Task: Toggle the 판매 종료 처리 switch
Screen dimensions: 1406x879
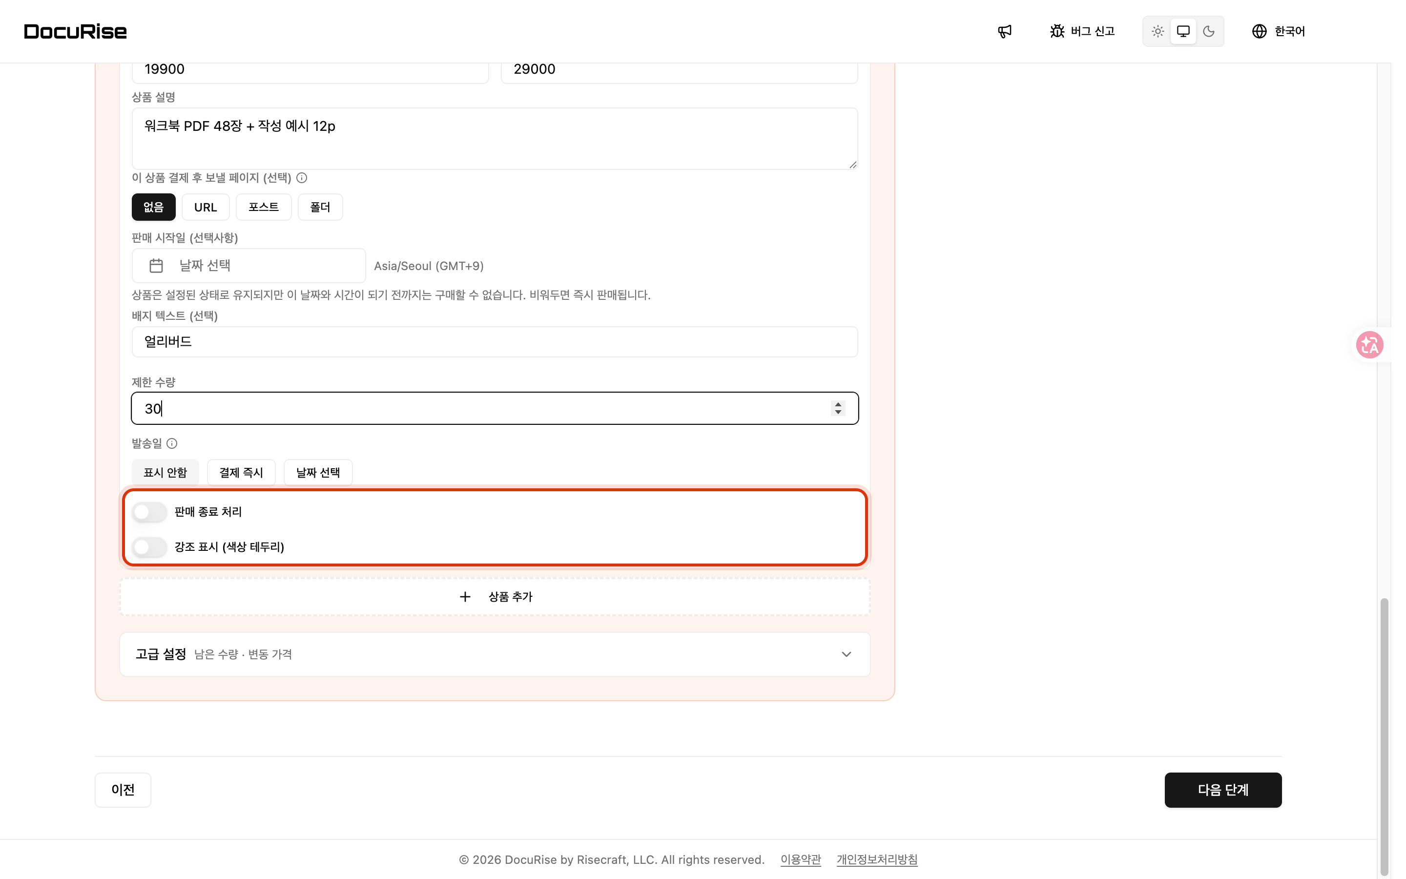Action: coord(149,512)
